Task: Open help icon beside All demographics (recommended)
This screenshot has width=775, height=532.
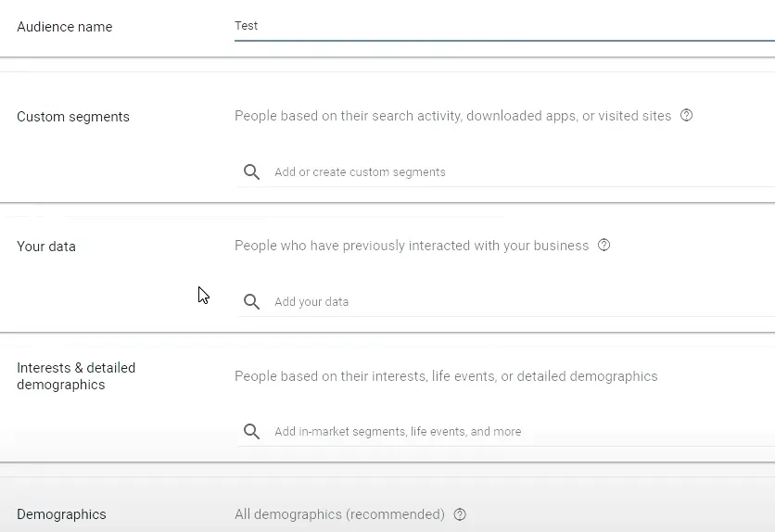Action: pos(460,514)
